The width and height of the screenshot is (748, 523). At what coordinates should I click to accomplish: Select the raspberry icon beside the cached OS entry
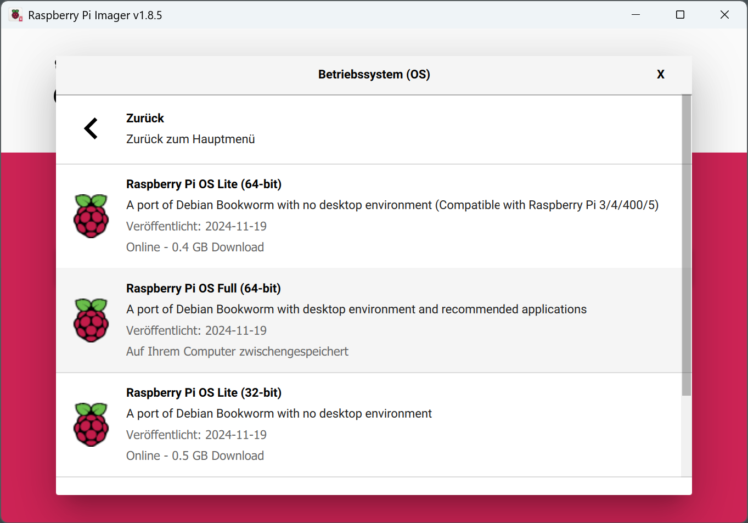91,320
